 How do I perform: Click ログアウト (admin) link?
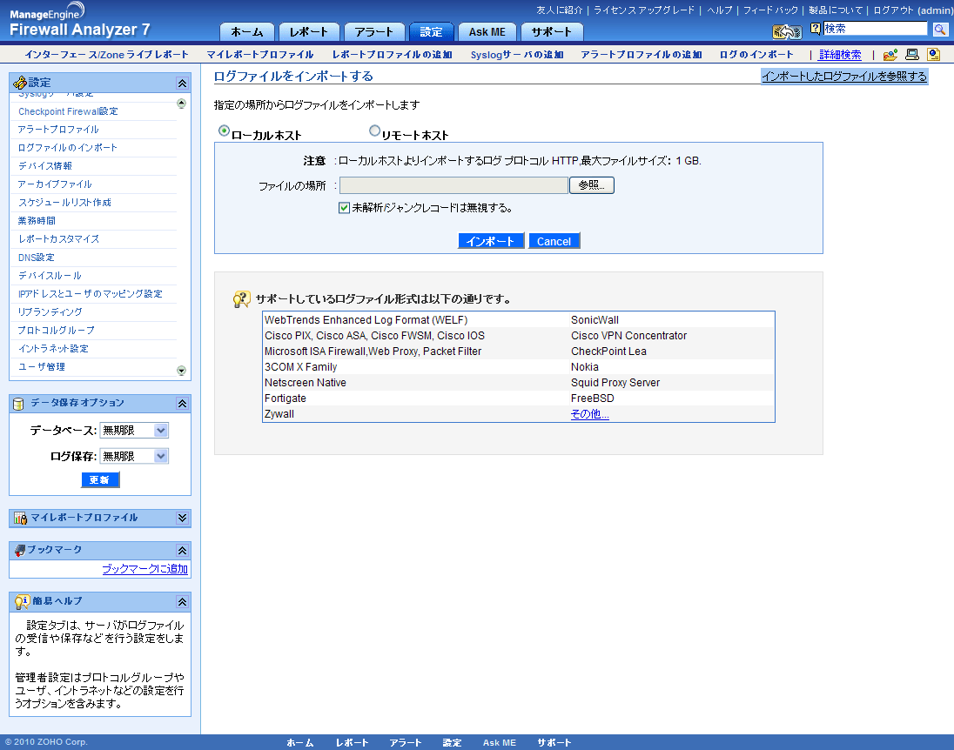[912, 10]
